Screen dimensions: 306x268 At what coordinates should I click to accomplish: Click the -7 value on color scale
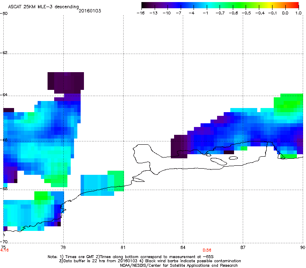tap(179, 13)
